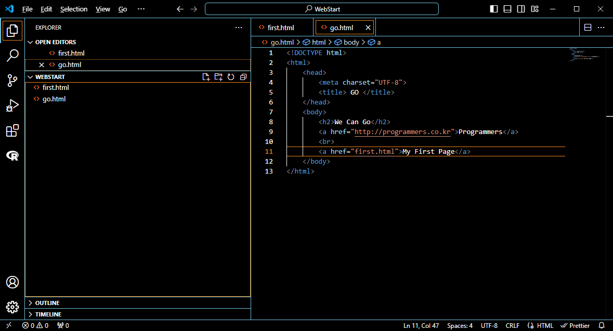The width and height of the screenshot is (613, 331).
Task: Expand the OUTLINE section
Action: click(x=138, y=303)
